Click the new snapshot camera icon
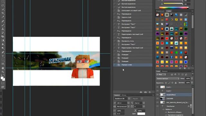The height and width of the screenshot is (116, 206). click(145, 92)
